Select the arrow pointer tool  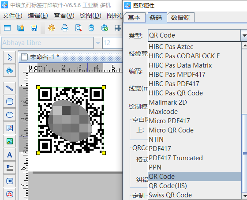(x=10, y=57)
